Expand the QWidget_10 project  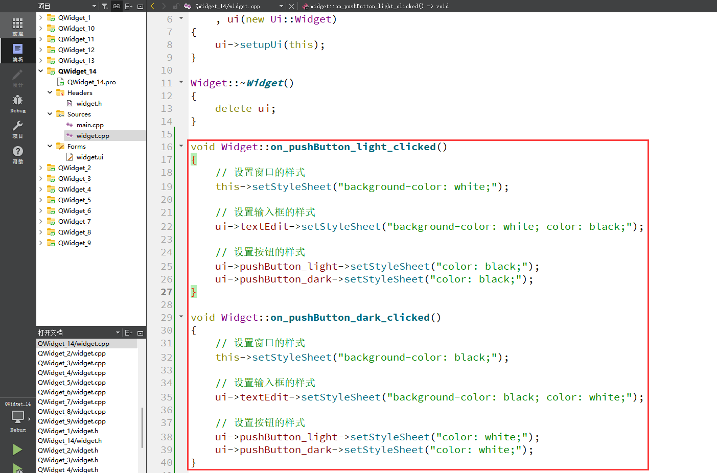tap(41, 28)
